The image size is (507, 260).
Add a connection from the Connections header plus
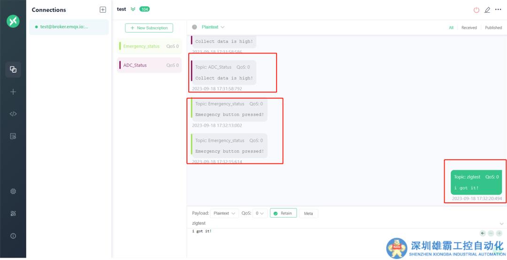pos(103,10)
